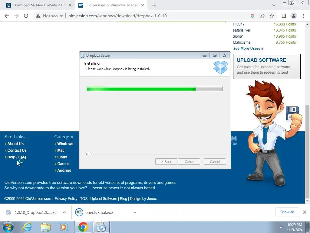Open the TOS footer link
The height and width of the screenshot is (233, 310).
click(84, 198)
